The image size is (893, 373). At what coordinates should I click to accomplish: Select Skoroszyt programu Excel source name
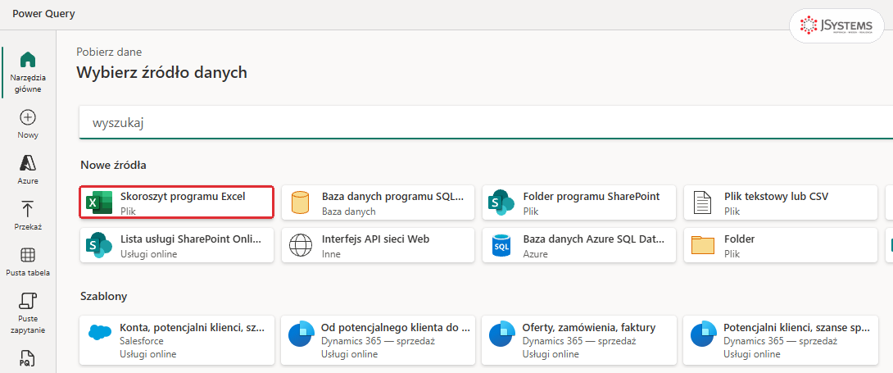[x=183, y=197]
